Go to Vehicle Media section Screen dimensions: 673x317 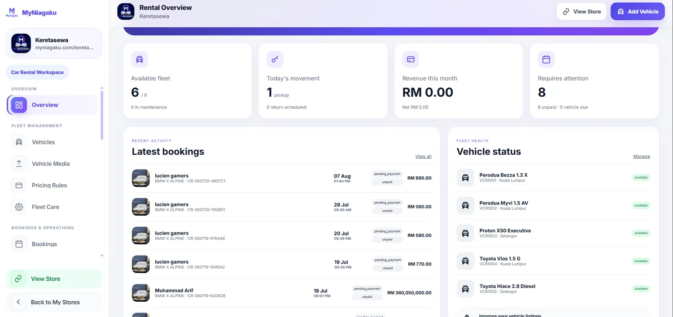pyautogui.click(x=53, y=164)
